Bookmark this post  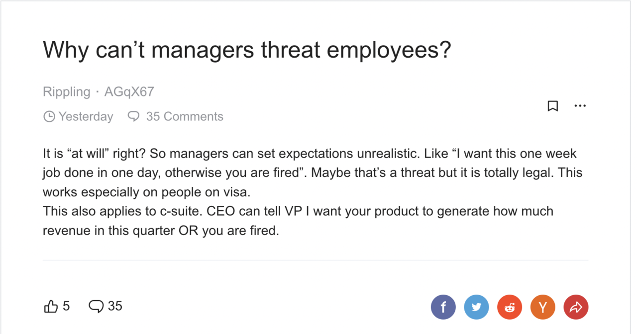(x=552, y=106)
